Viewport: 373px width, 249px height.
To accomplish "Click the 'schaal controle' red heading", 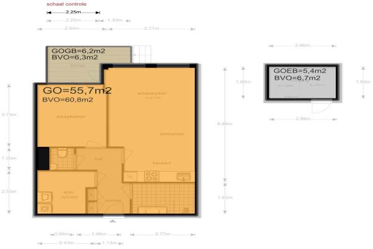I will click(x=65, y=4).
